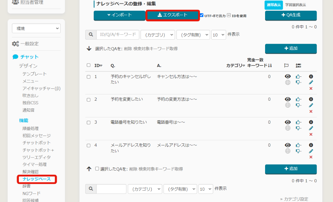The width and height of the screenshot is (333, 202).
Task: Open the top (カテゴリ) dropdown filter
Action: (158, 35)
